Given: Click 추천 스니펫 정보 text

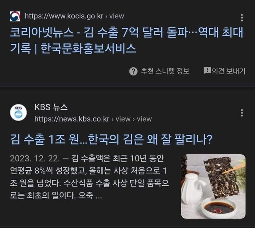Looking at the screenshot, I should (x=165, y=71).
